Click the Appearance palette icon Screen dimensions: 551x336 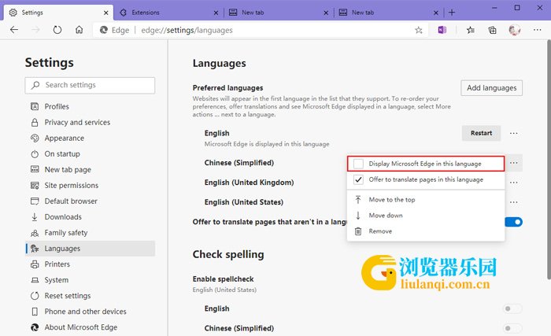point(35,138)
